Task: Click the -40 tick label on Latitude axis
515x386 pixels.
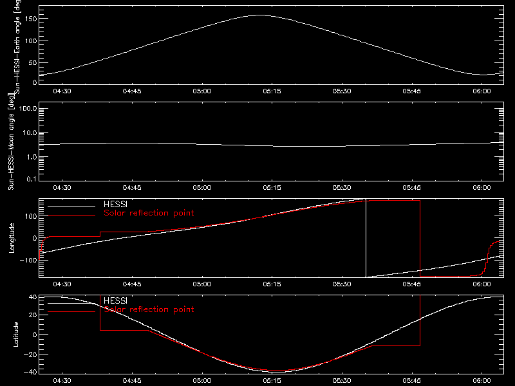Action: pos(30,372)
